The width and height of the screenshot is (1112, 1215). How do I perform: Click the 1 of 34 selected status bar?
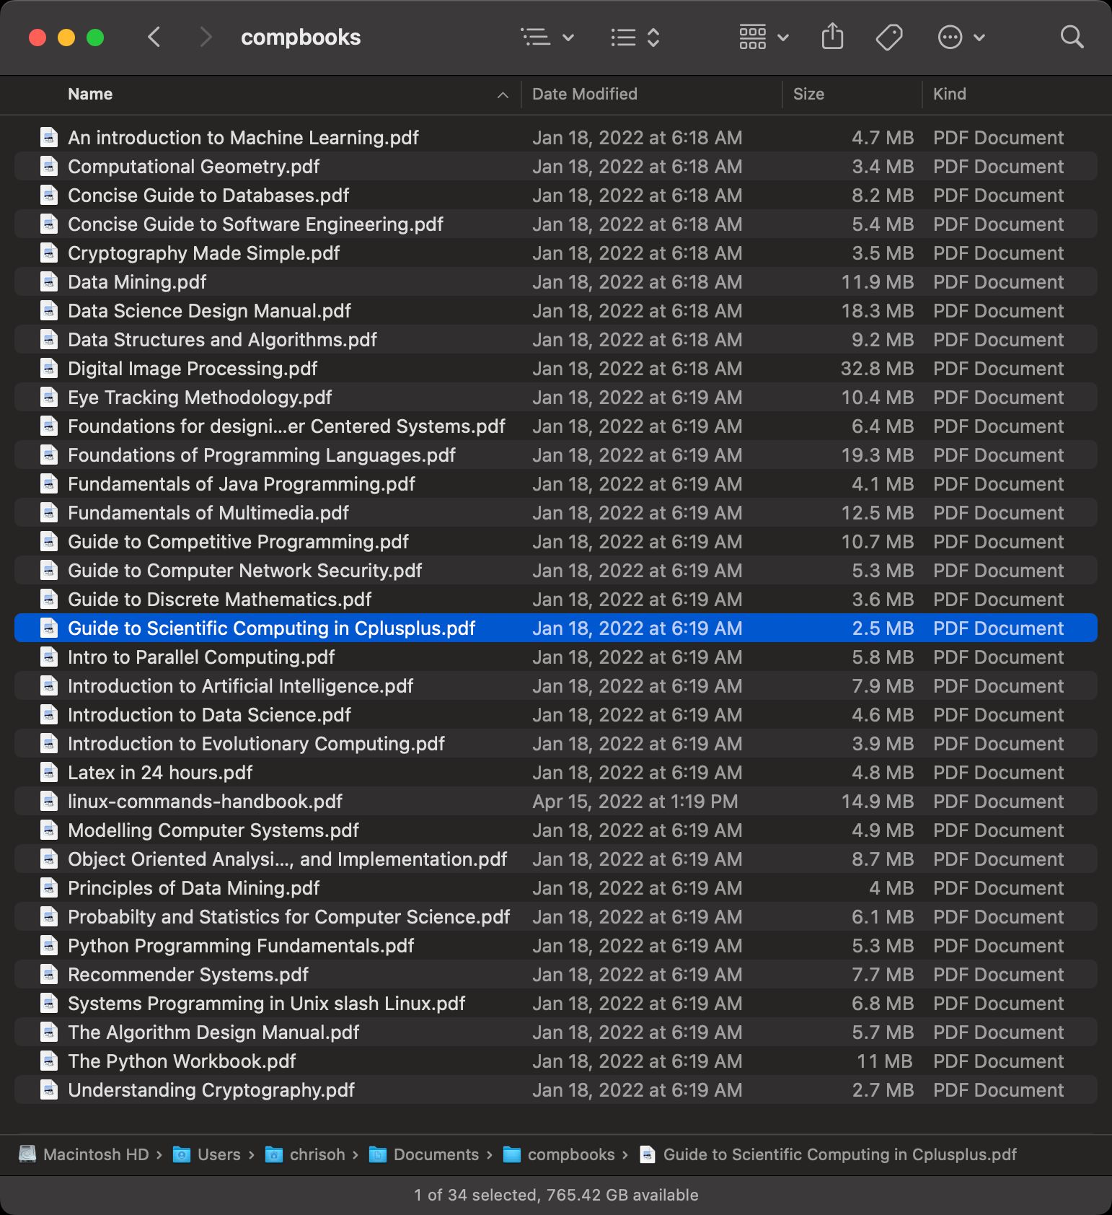(556, 1195)
